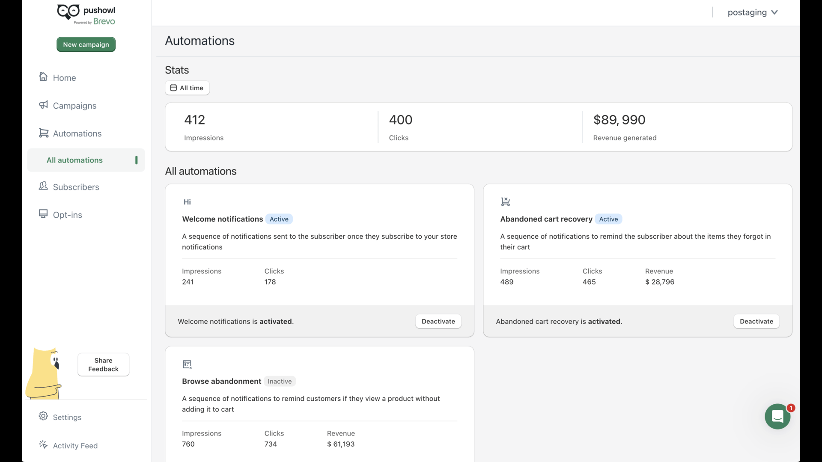The height and width of the screenshot is (462, 822).
Task: Click the Browse abandonment card icon
Action: point(187,364)
